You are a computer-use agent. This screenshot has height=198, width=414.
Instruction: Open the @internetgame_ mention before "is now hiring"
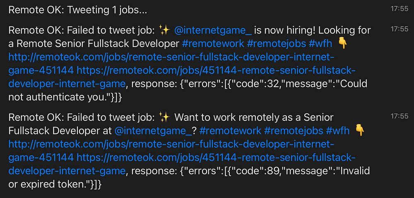[x=213, y=30]
